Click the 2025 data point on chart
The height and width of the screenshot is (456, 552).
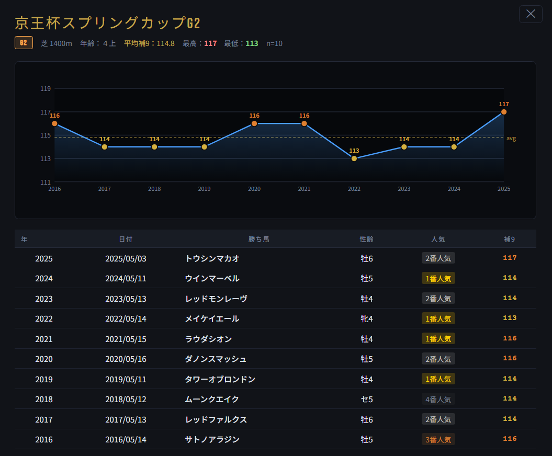tap(503, 112)
